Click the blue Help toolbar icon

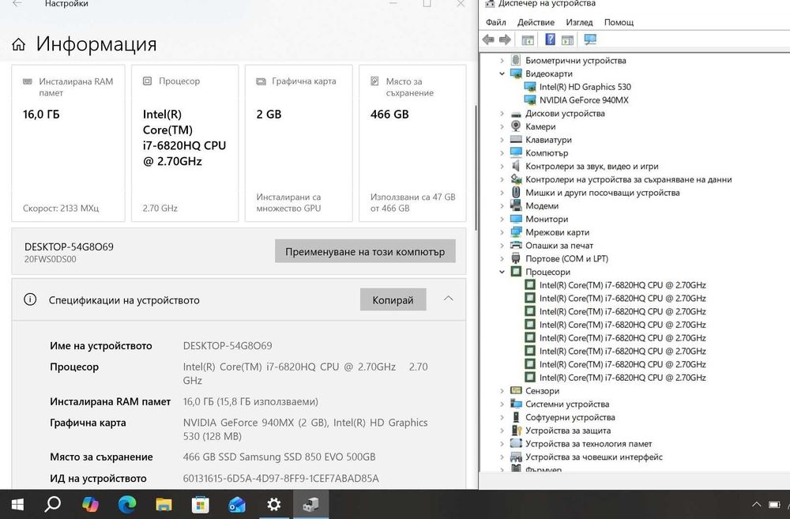tap(550, 39)
